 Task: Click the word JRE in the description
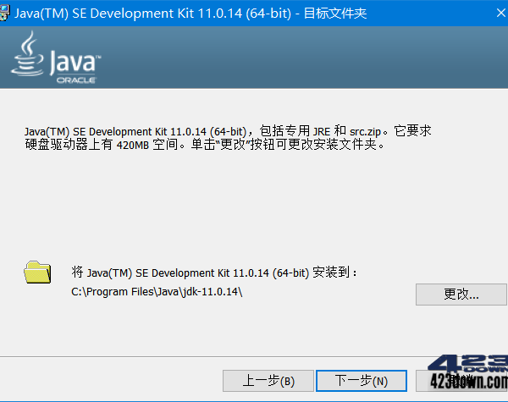pos(322,131)
